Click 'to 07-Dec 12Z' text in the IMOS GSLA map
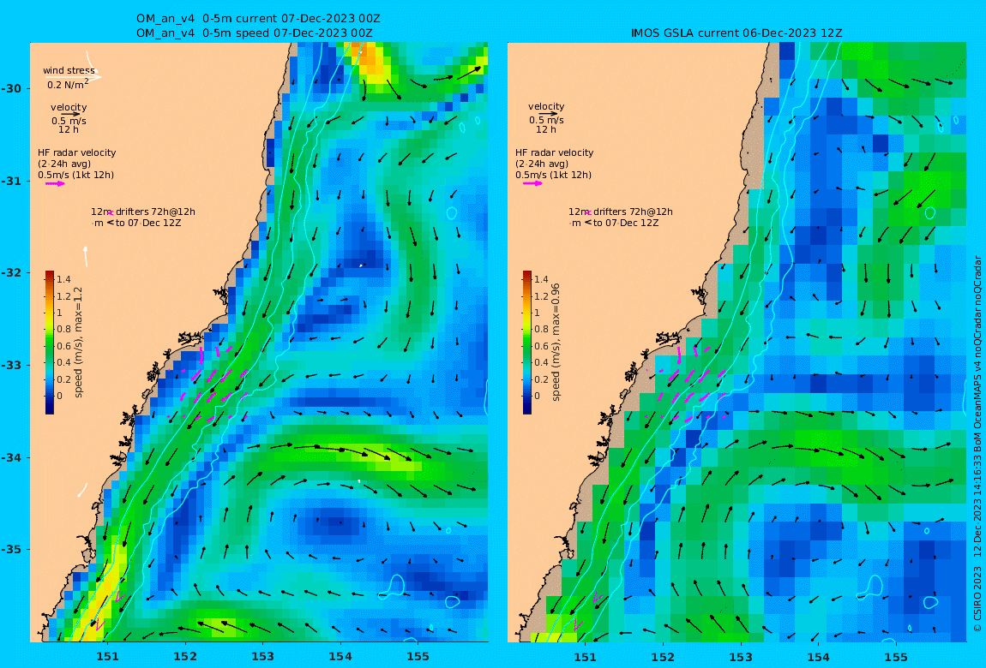986x668 pixels. (626, 223)
